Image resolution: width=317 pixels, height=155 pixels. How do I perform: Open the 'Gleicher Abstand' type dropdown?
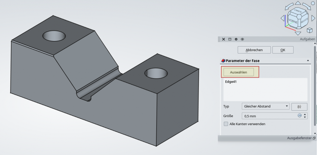265,106
